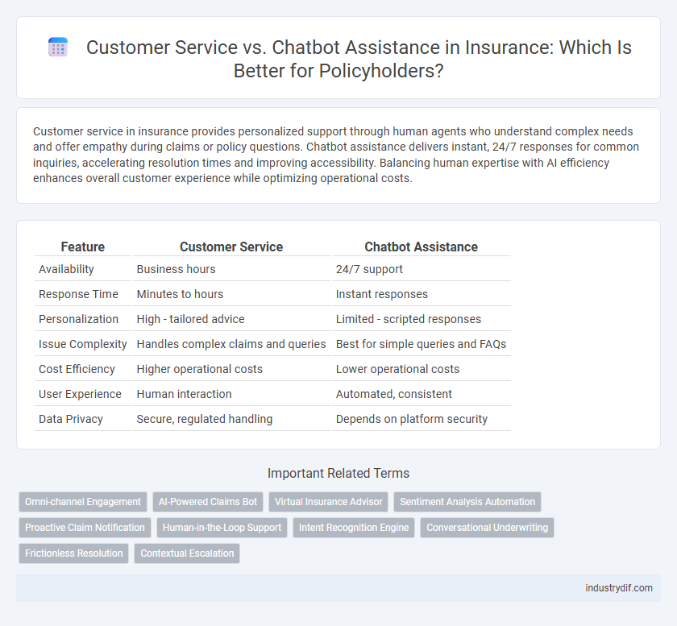Click the intro paragraph about customer service
The width and height of the screenshot is (677, 626).
[x=336, y=155]
